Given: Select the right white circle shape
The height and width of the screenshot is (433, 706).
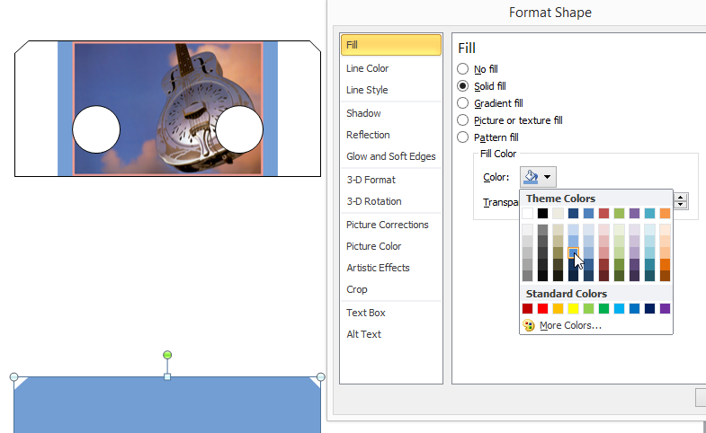Looking at the screenshot, I should (x=239, y=129).
